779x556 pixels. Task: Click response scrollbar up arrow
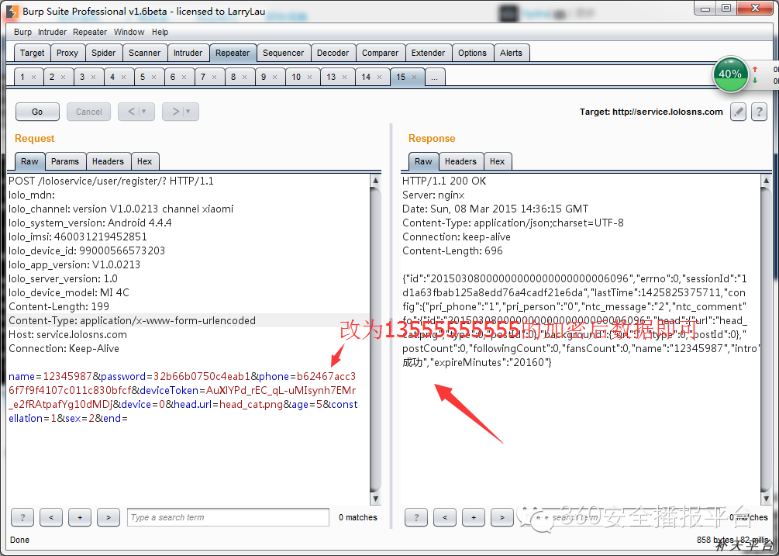766,181
